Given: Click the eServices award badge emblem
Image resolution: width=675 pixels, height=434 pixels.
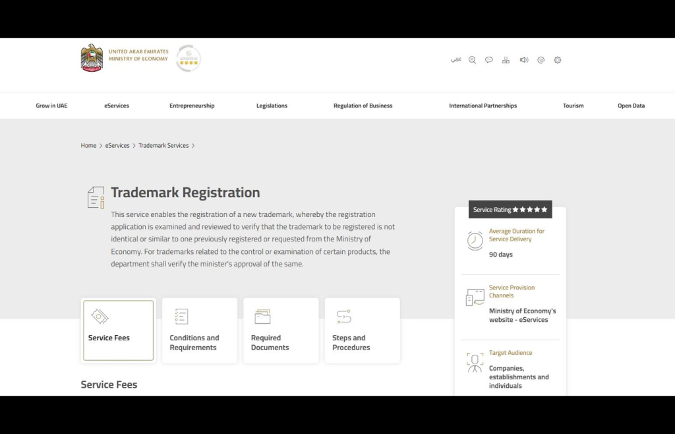Looking at the screenshot, I should [x=188, y=59].
